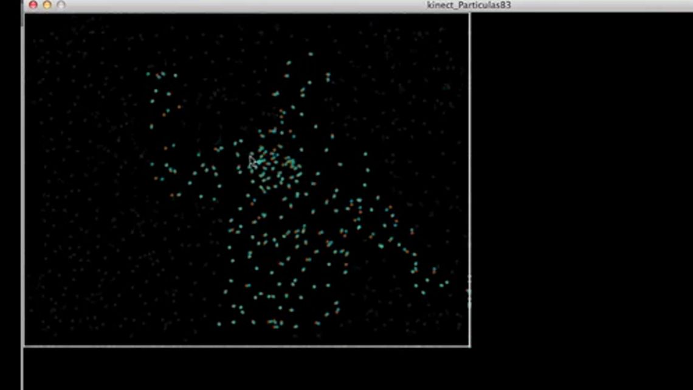Click the kinect_ParticulasB3 title text
693x390 pixels.
tap(469, 5)
